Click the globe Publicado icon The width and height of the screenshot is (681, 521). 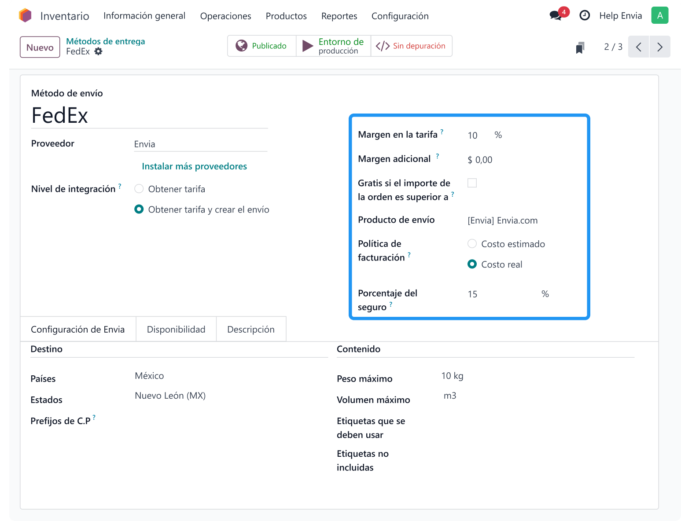[241, 46]
